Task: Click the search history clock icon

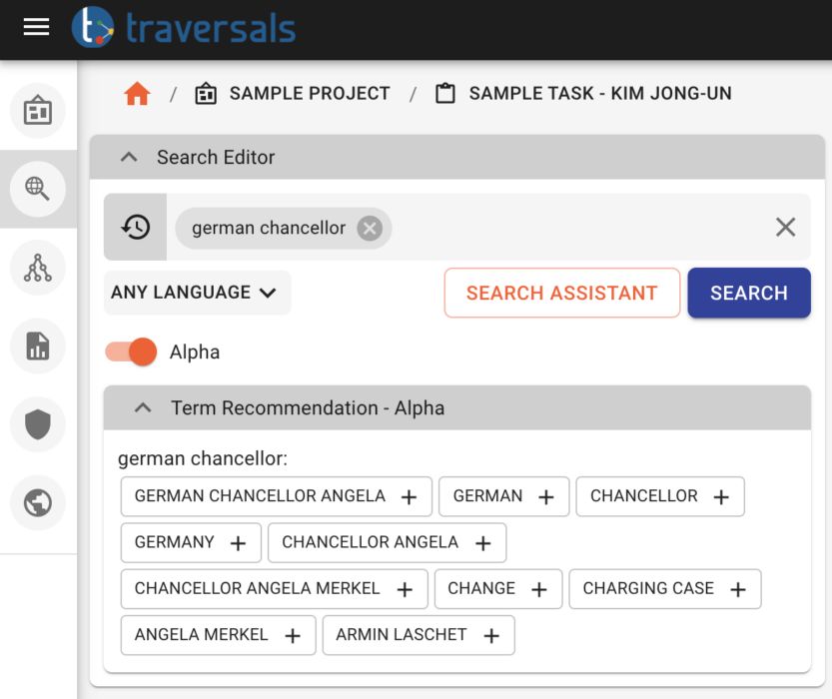Action: point(137,227)
